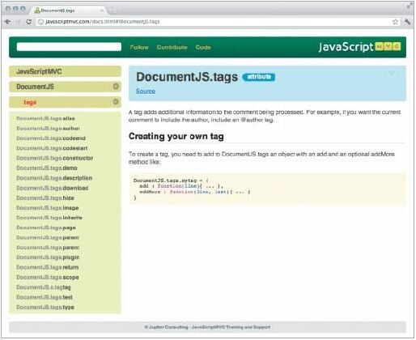Click the circular icon beside tags
The width and height of the screenshot is (416, 340).
click(x=116, y=102)
